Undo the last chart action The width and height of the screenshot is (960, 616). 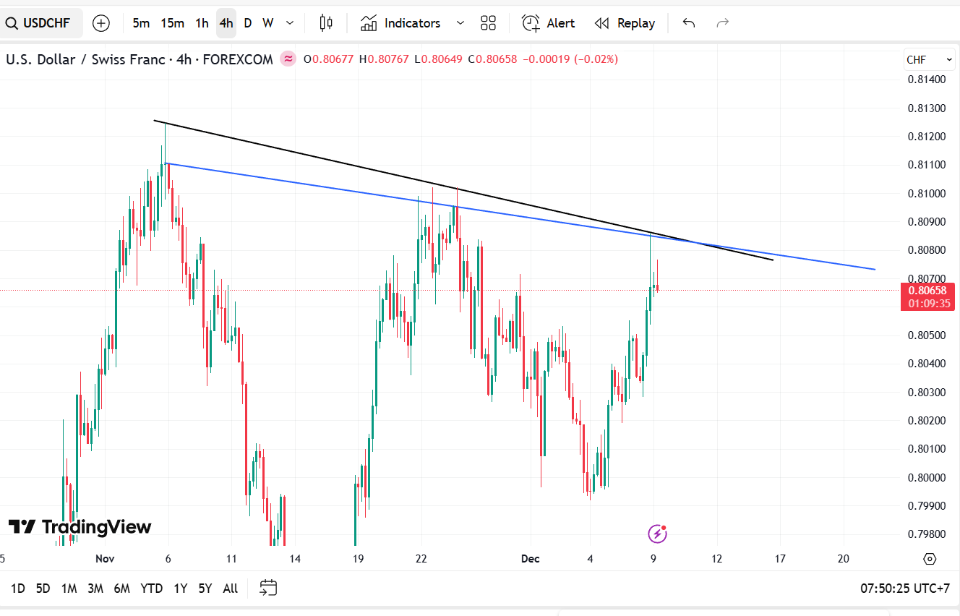coord(687,22)
